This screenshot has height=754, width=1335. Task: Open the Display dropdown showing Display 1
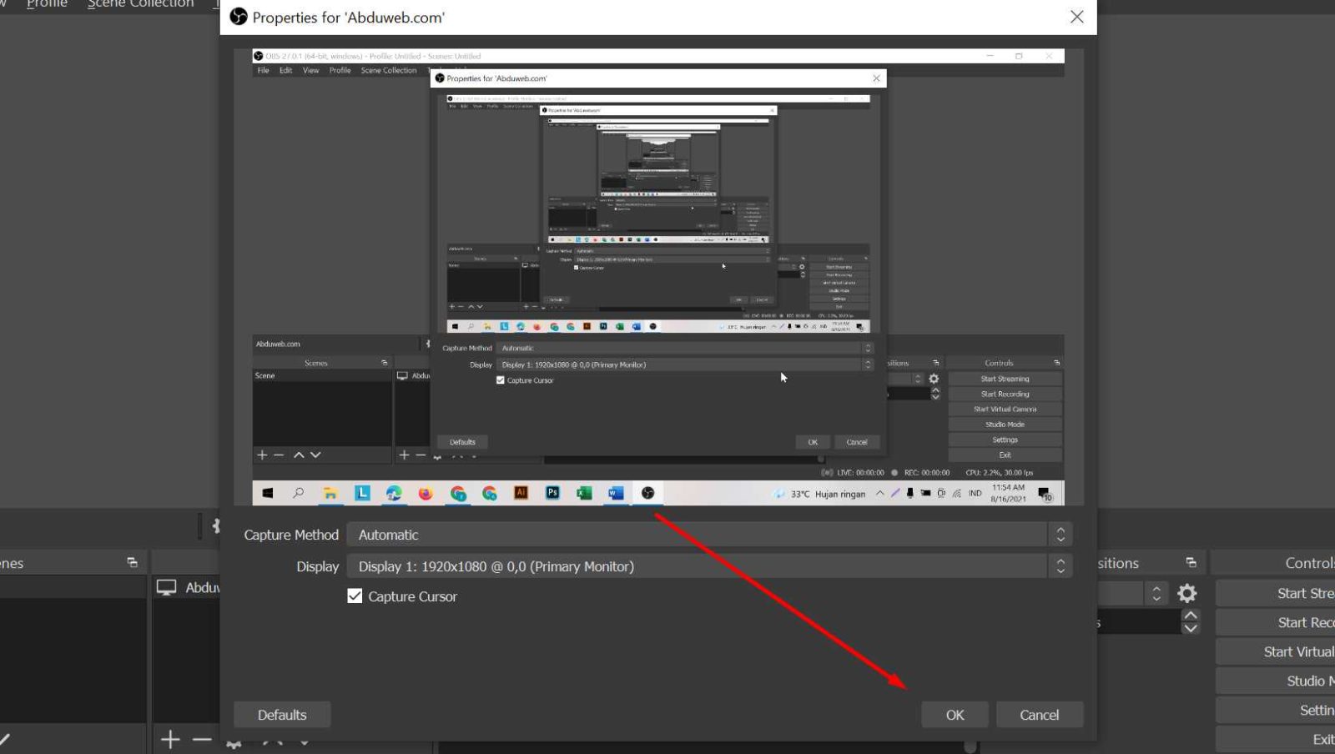705,565
